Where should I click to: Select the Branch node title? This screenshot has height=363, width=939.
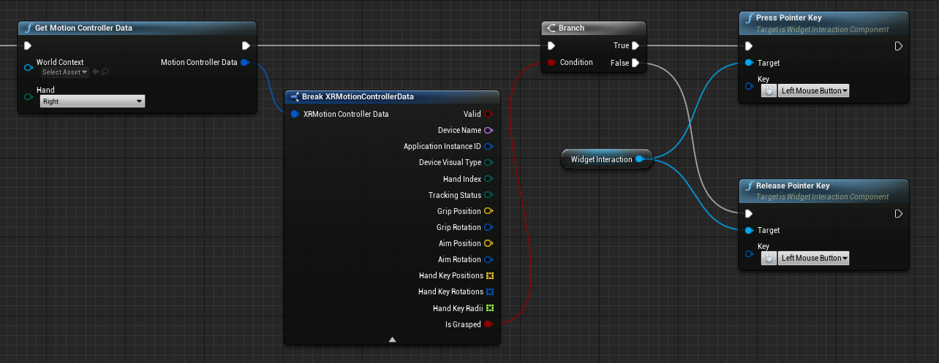(571, 28)
